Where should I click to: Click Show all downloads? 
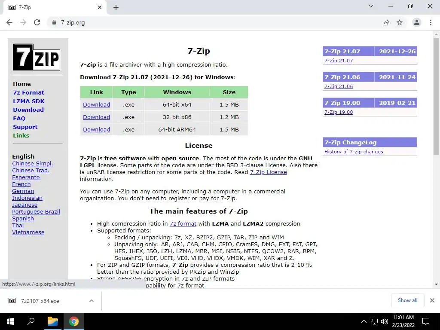407,300
